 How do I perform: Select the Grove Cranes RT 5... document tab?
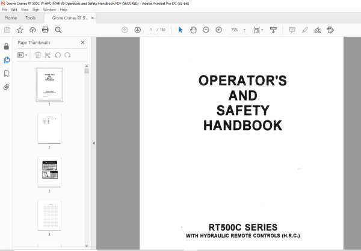click(x=70, y=18)
